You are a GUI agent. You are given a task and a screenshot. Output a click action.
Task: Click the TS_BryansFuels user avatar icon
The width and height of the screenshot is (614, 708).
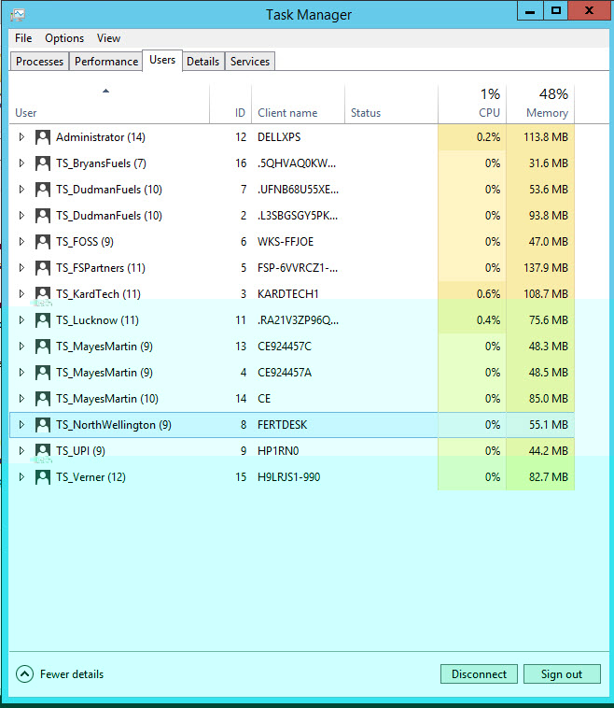click(x=43, y=163)
